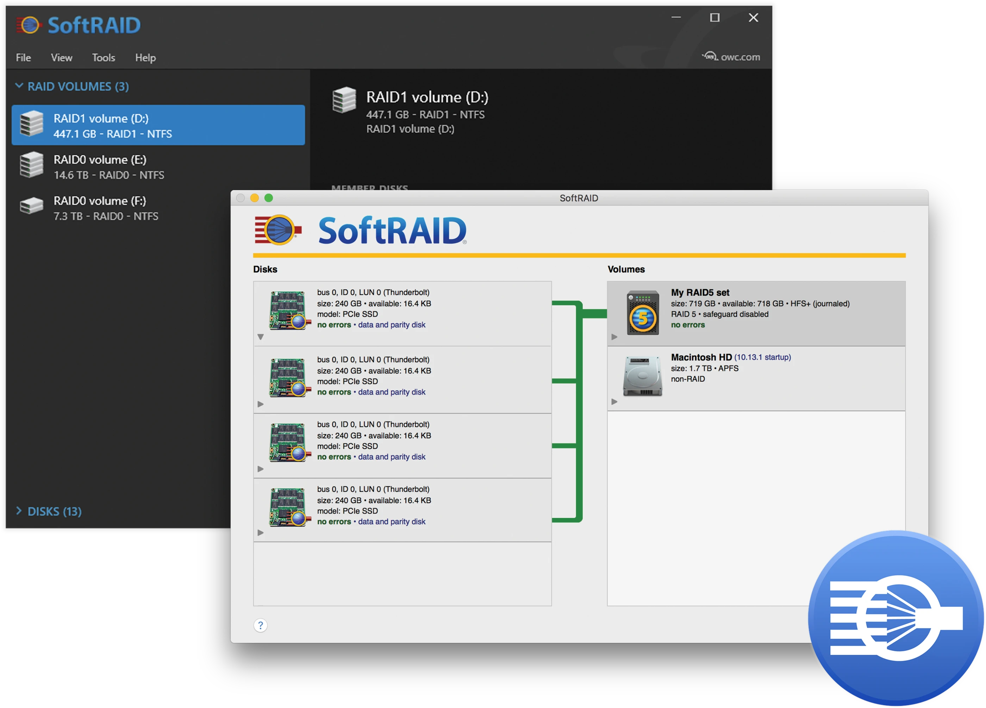Open the View menu in Windows SoftRAID
Image resolution: width=986 pixels, height=708 pixels.
pos(61,58)
